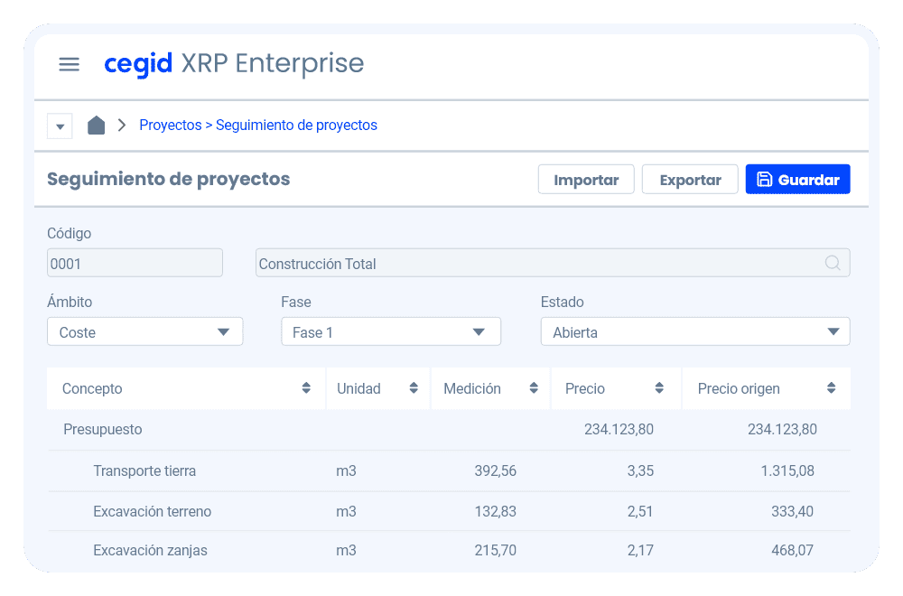Expand the breadcrumb dropdown arrow box

point(60,126)
